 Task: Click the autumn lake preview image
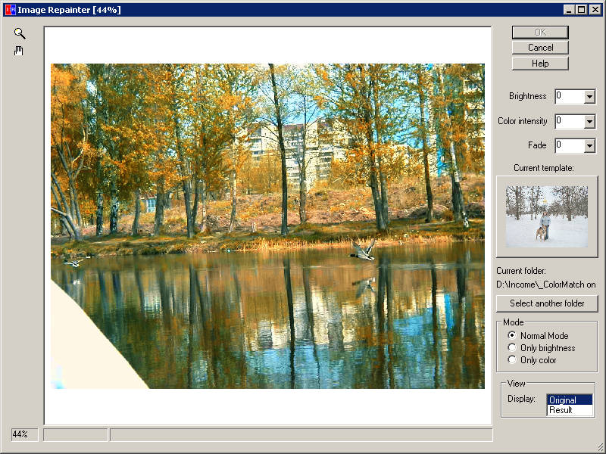[x=267, y=225]
